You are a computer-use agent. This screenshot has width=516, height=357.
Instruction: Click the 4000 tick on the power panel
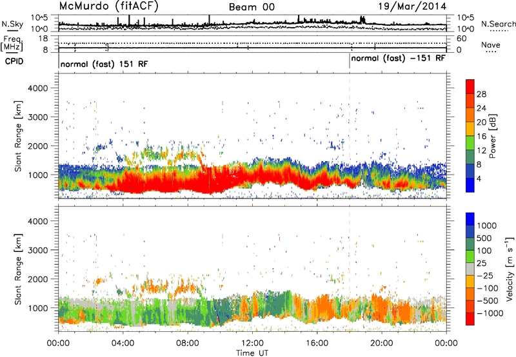[x=37, y=88]
